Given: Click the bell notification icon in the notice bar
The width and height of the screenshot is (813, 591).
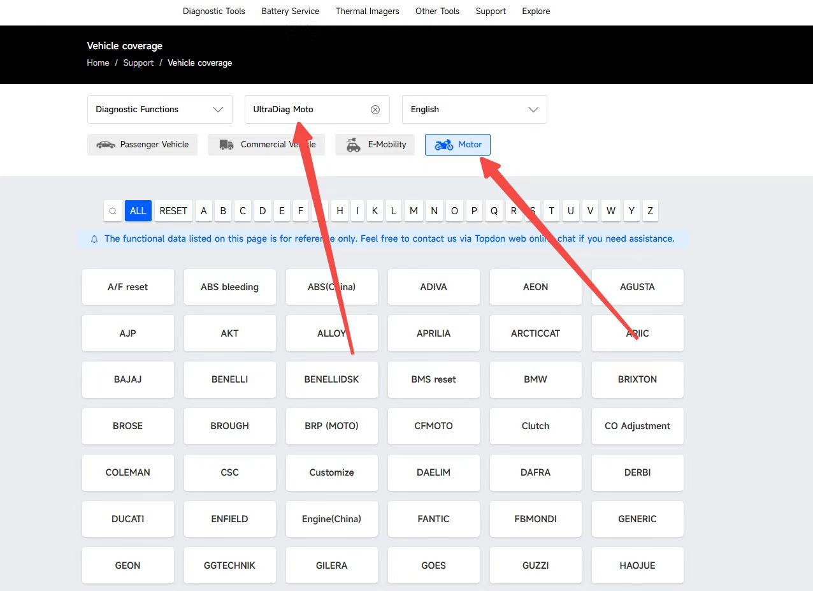Looking at the screenshot, I should [x=94, y=239].
